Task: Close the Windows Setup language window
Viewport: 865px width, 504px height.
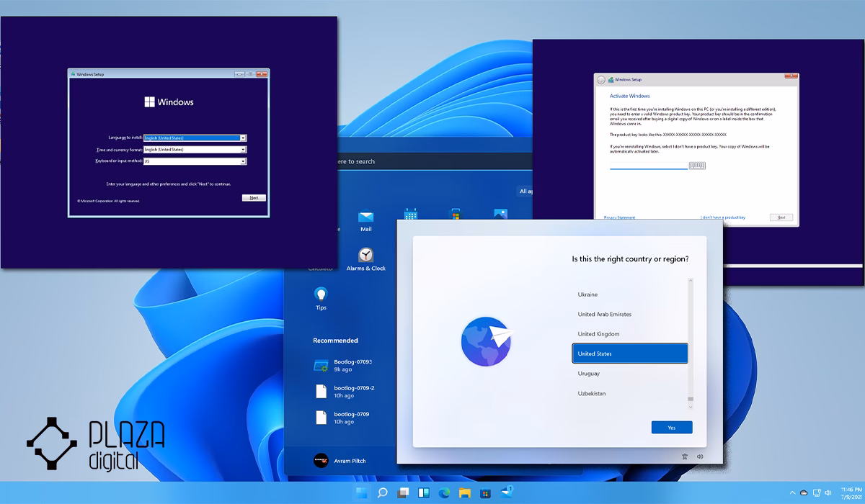Action: [262, 73]
